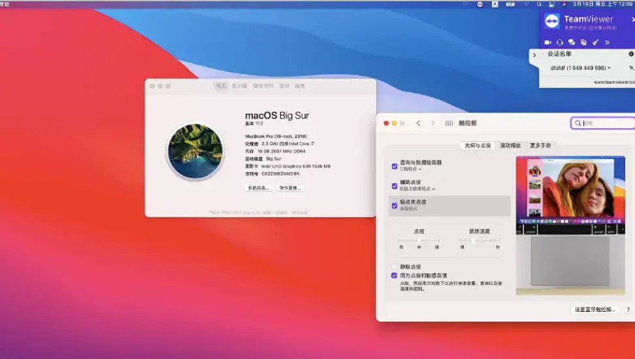The image size is (635, 359).
Task: Click the battery status icon
Action: point(510,4)
